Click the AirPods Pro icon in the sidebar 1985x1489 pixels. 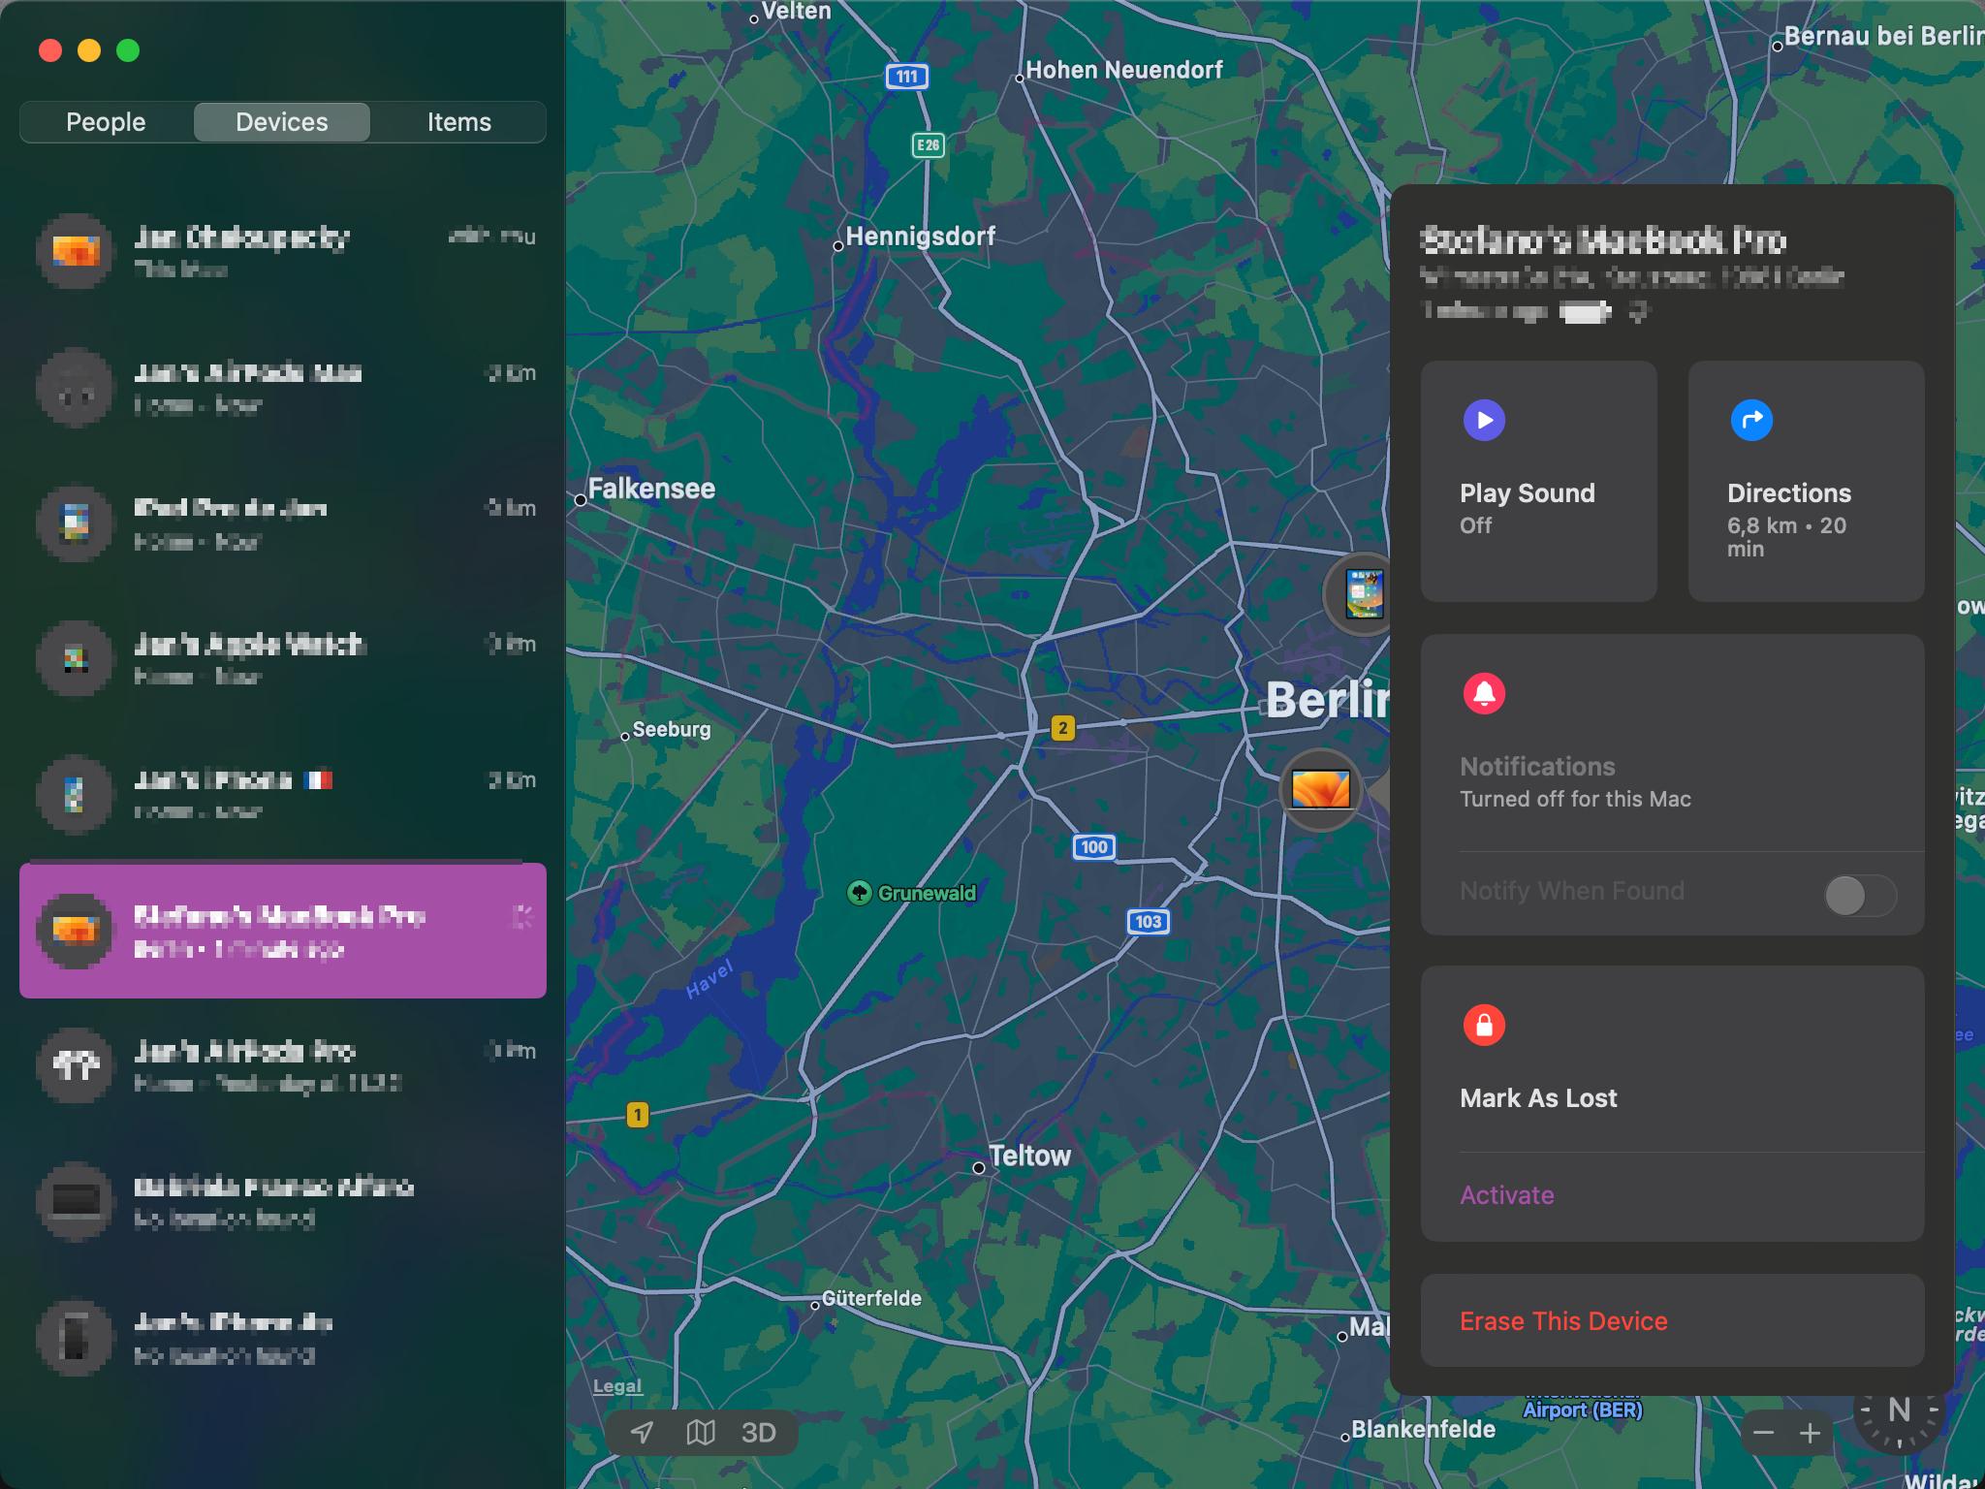tap(76, 1066)
